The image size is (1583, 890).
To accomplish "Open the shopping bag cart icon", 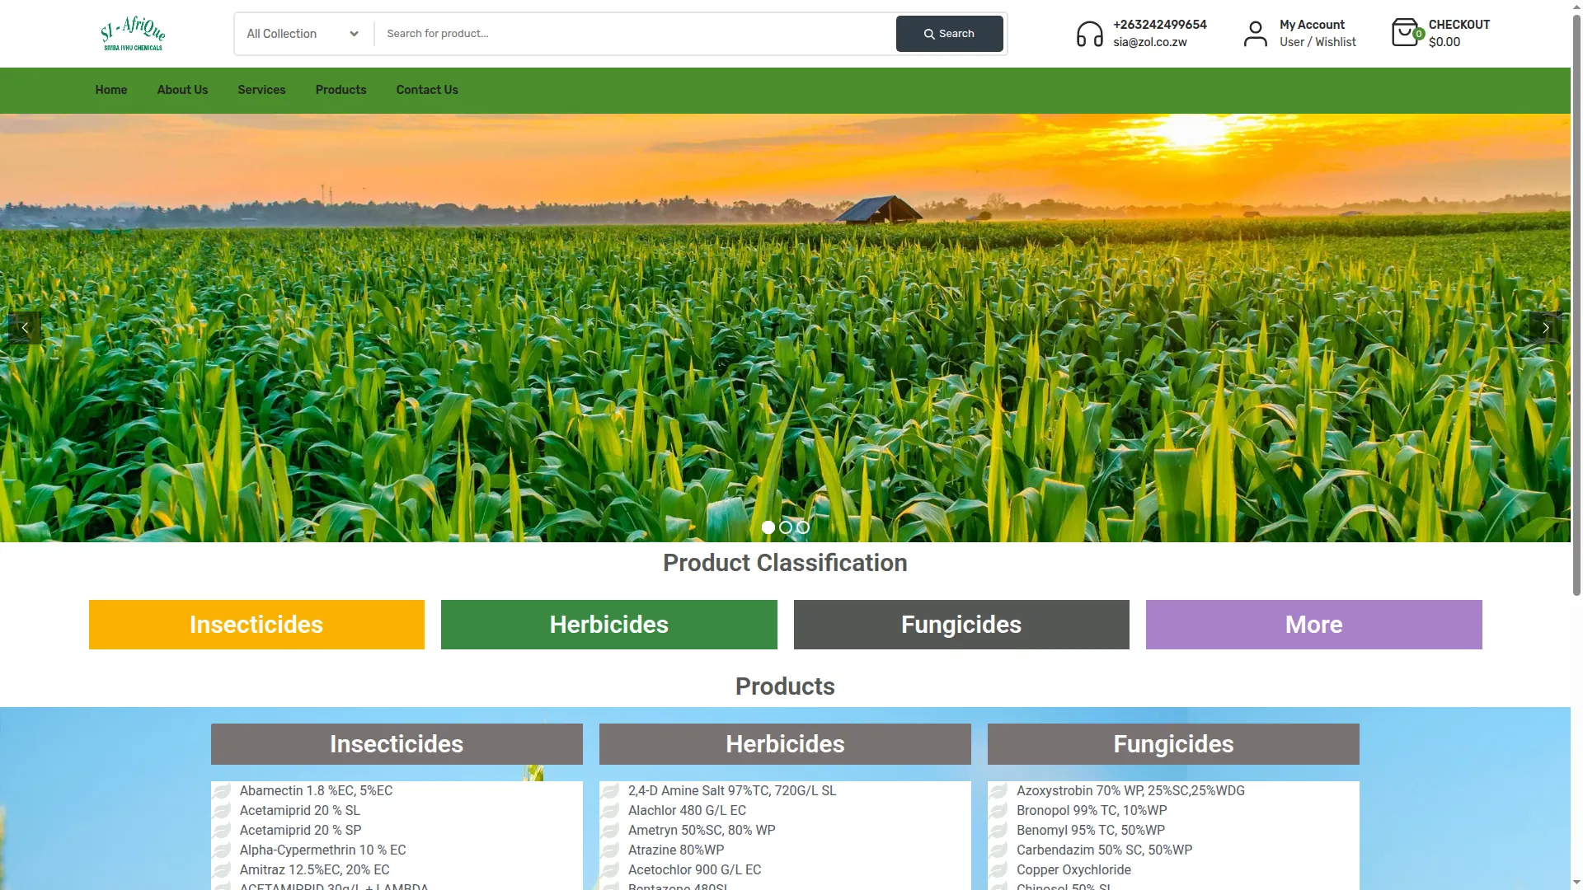I will [x=1406, y=33].
